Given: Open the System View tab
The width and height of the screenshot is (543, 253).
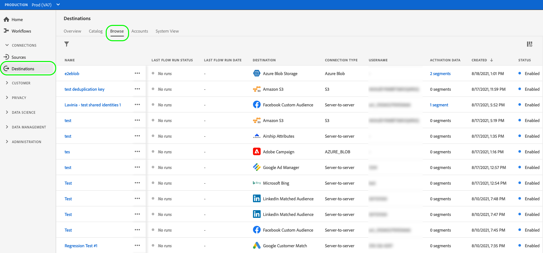Looking at the screenshot, I should pos(167,31).
